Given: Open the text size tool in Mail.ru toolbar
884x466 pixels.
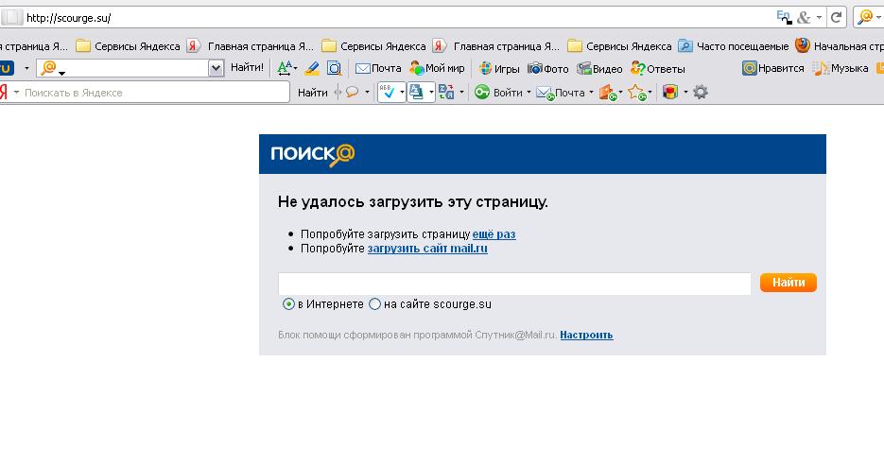Looking at the screenshot, I should [286, 68].
